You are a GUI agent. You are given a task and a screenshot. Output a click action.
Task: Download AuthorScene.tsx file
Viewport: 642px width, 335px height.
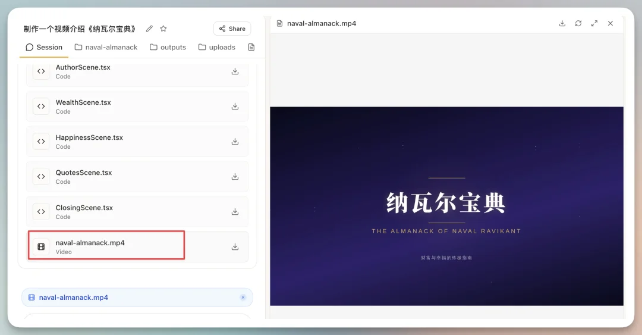pos(235,71)
